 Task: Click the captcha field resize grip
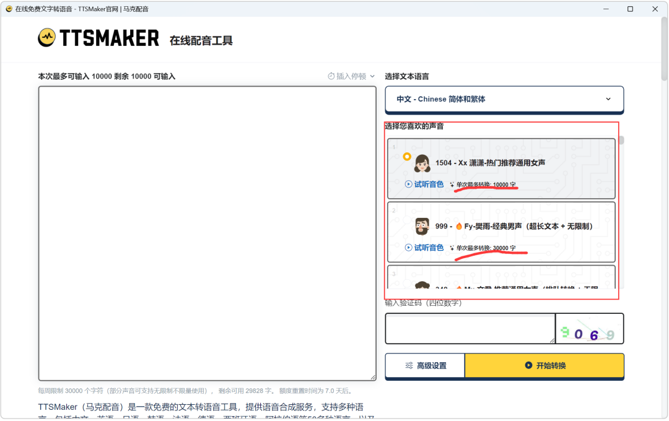tap(552, 341)
